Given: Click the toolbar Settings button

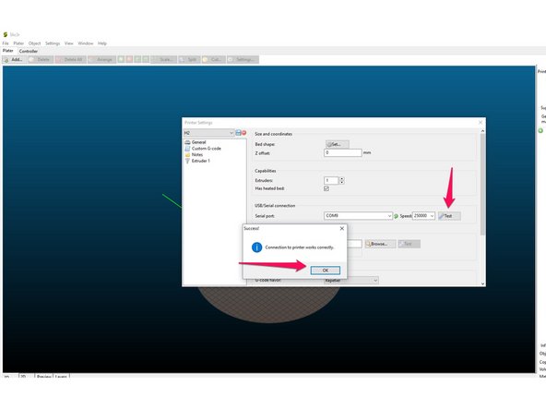Looking at the screenshot, I should pyautogui.click(x=243, y=60).
